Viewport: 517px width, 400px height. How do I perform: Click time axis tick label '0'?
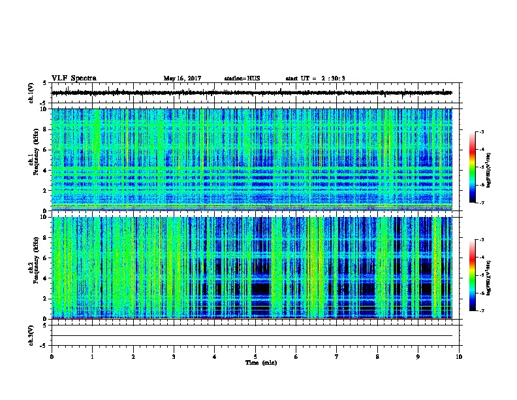pyautogui.click(x=52, y=357)
